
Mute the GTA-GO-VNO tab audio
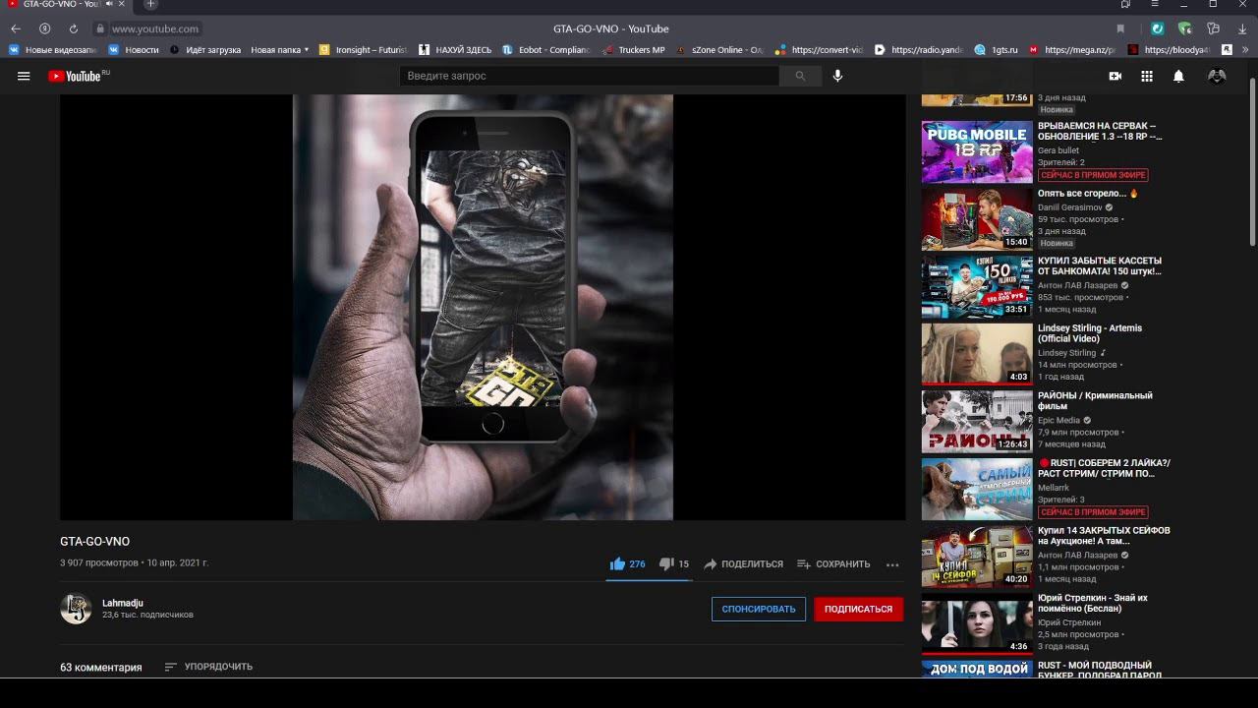point(108,5)
